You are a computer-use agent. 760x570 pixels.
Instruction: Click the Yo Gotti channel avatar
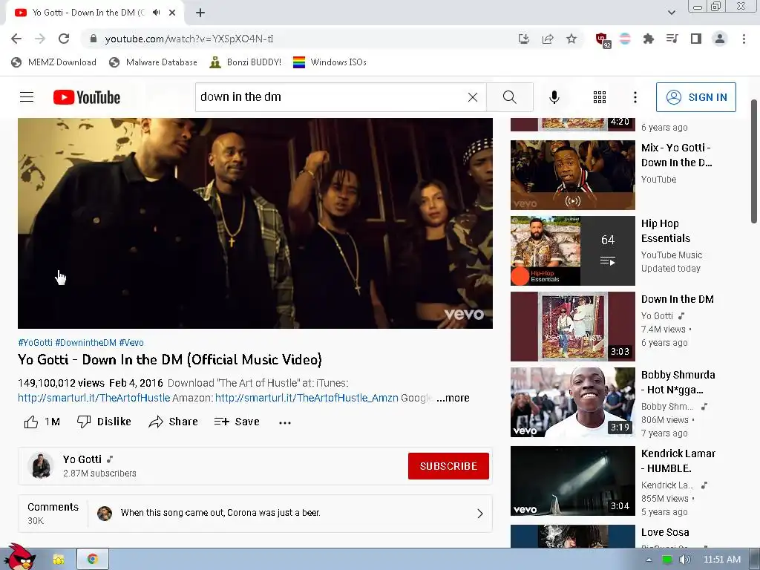[41, 466]
